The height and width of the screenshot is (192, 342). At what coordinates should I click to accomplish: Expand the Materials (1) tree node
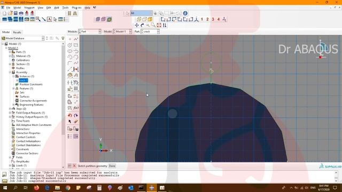tap(10, 56)
